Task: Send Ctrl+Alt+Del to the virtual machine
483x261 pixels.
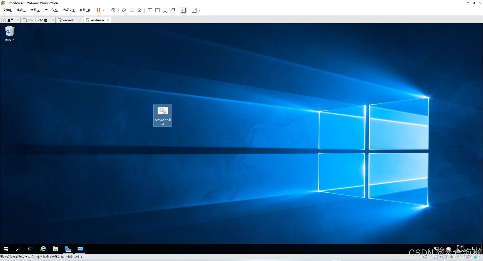Action: pos(113,10)
